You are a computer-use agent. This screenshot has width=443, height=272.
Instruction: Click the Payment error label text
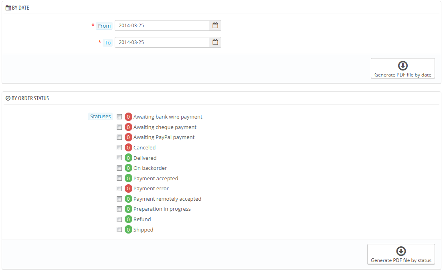(x=151, y=189)
